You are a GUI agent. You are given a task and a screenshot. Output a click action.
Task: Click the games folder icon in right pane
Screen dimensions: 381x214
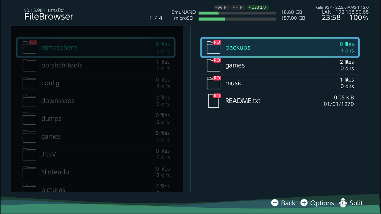pyautogui.click(x=213, y=65)
